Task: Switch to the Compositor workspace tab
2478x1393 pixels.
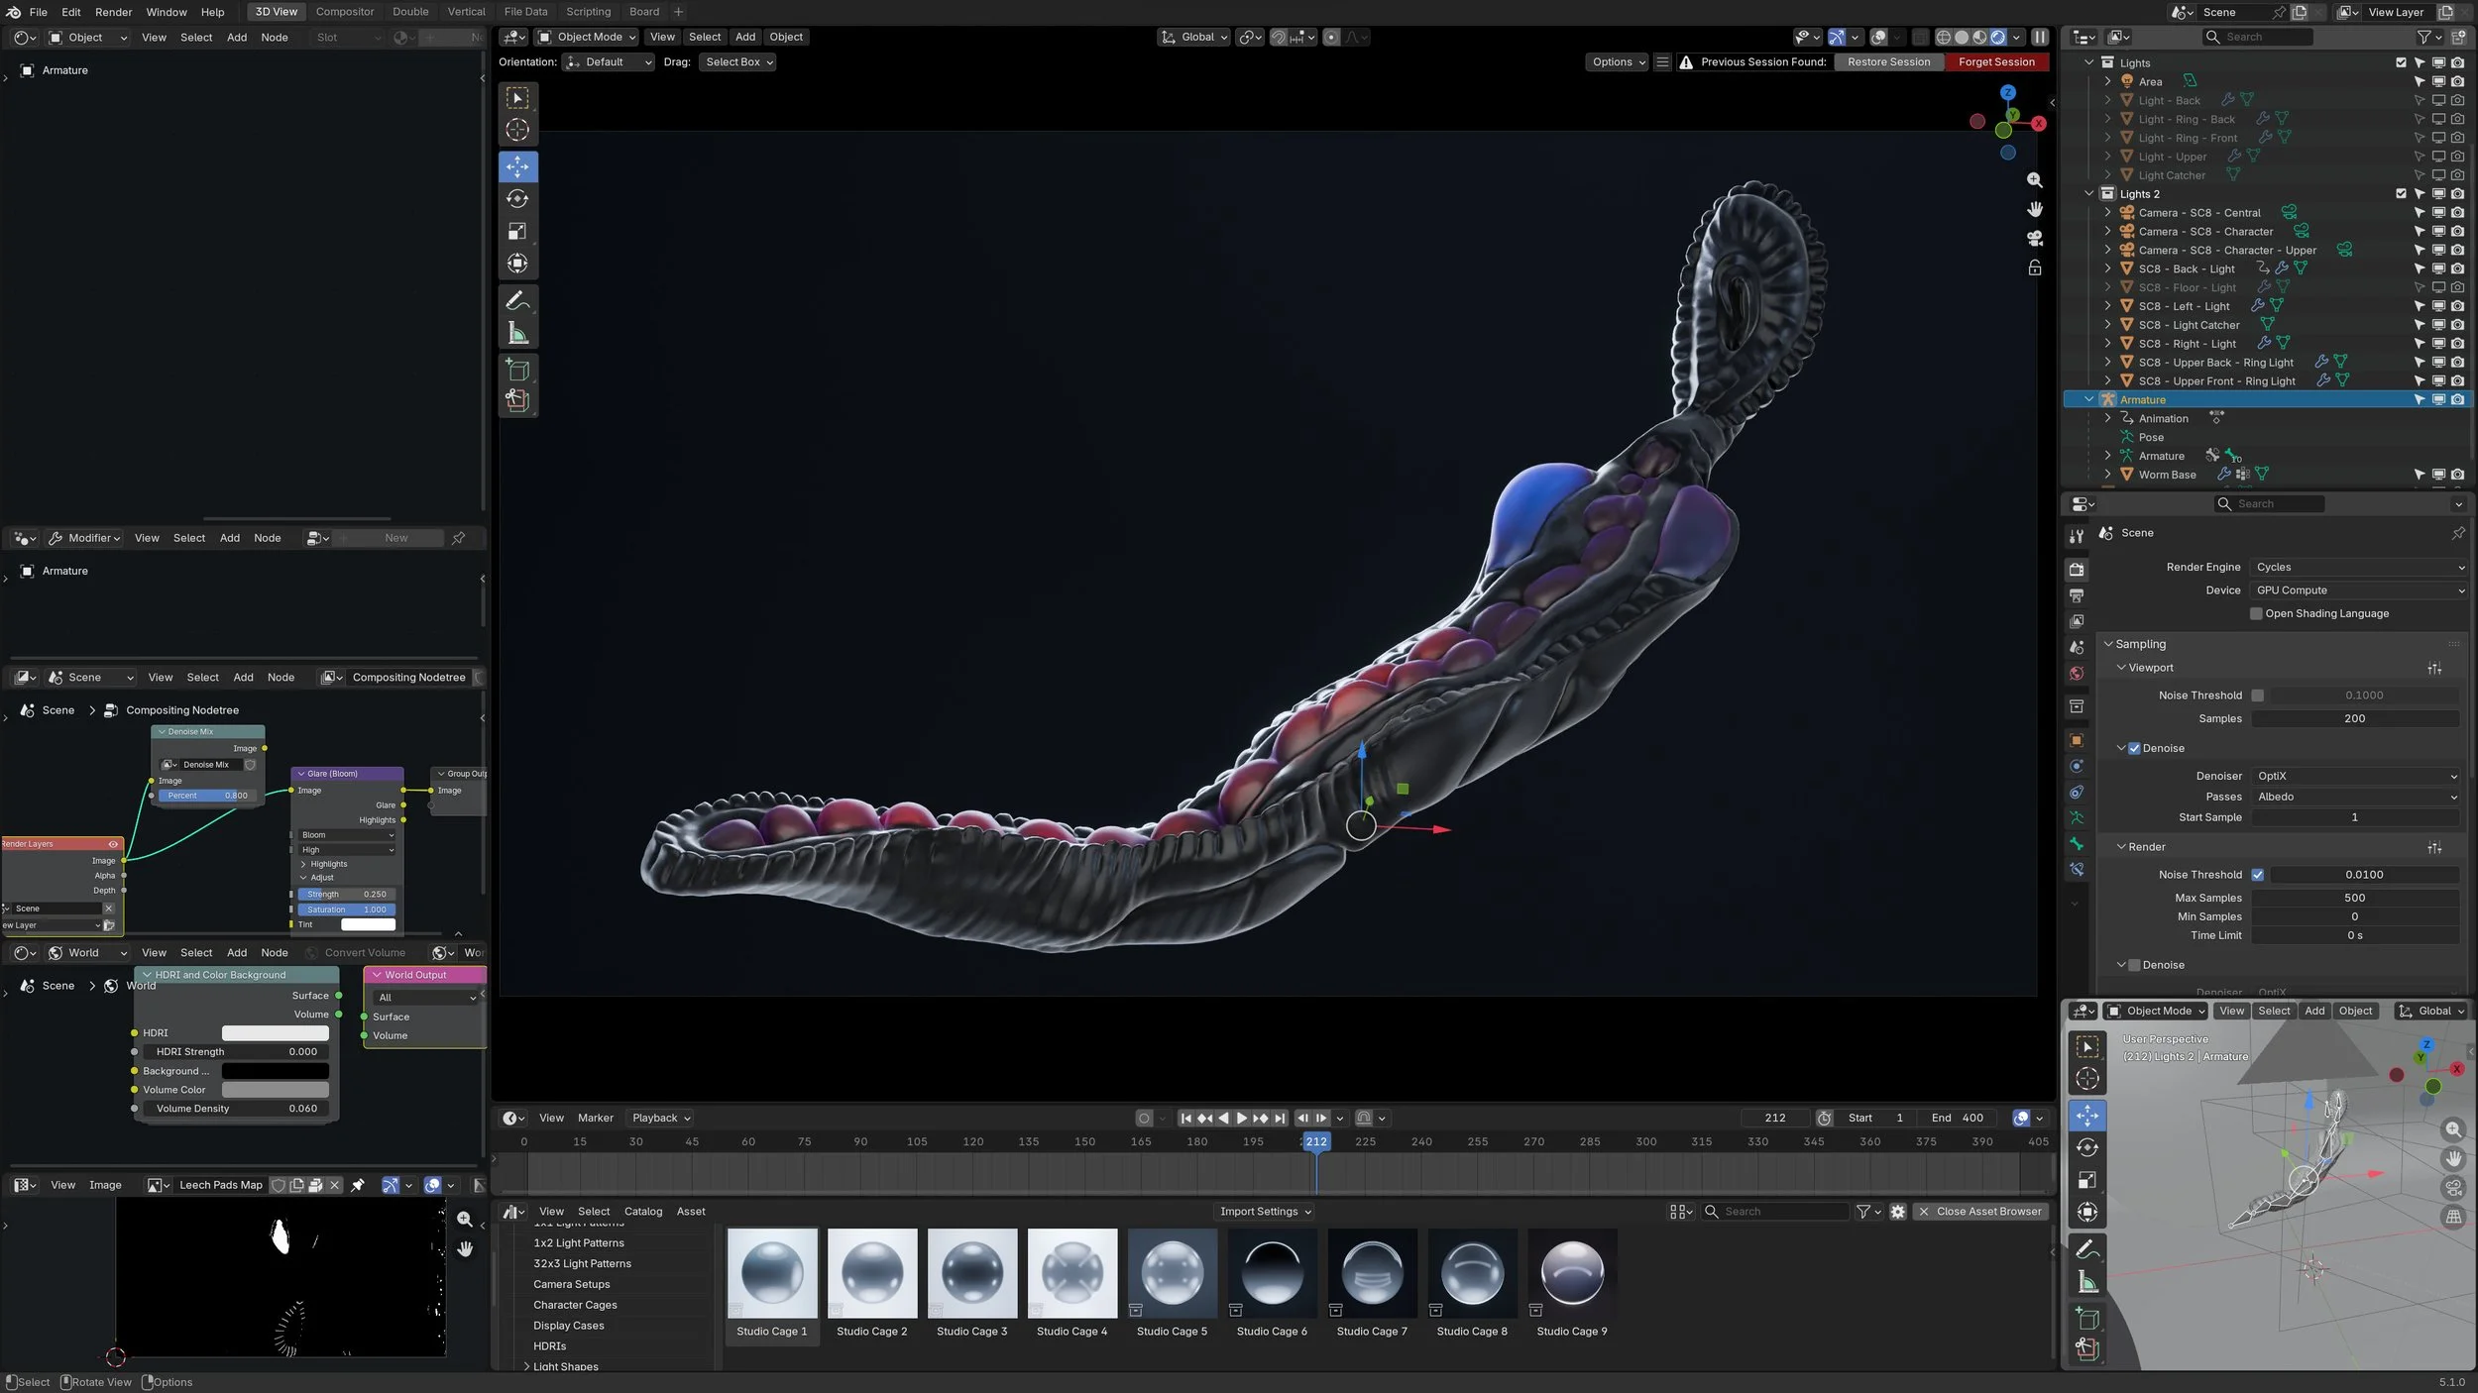Action: [344, 12]
